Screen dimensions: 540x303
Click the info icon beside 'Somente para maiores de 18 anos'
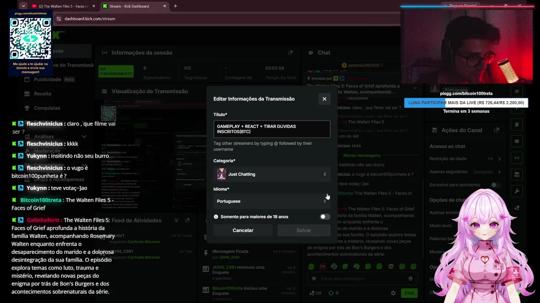click(216, 217)
